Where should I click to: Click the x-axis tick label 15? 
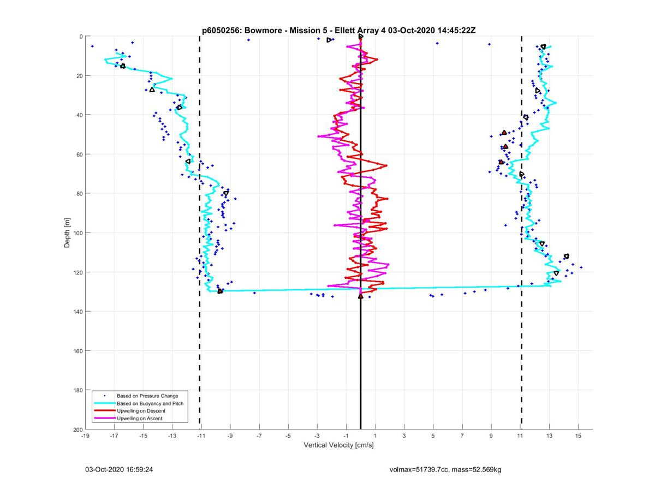(x=578, y=436)
